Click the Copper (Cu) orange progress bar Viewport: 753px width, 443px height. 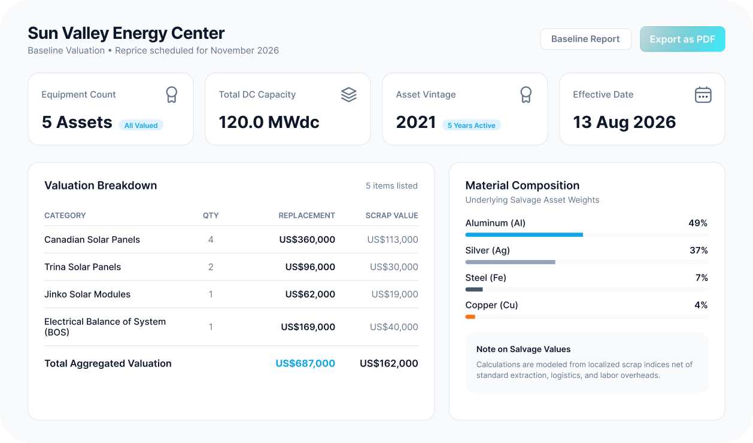470,317
